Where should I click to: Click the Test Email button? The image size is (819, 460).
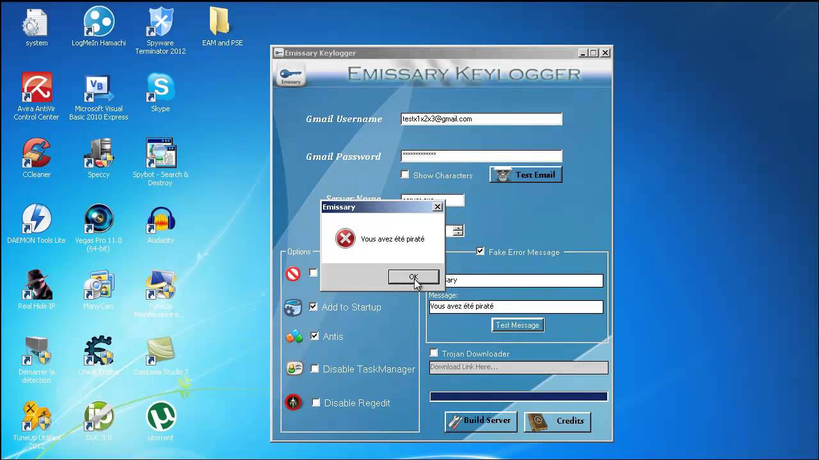click(526, 175)
